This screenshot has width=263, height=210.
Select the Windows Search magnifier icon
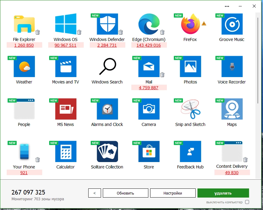pos(107,66)
